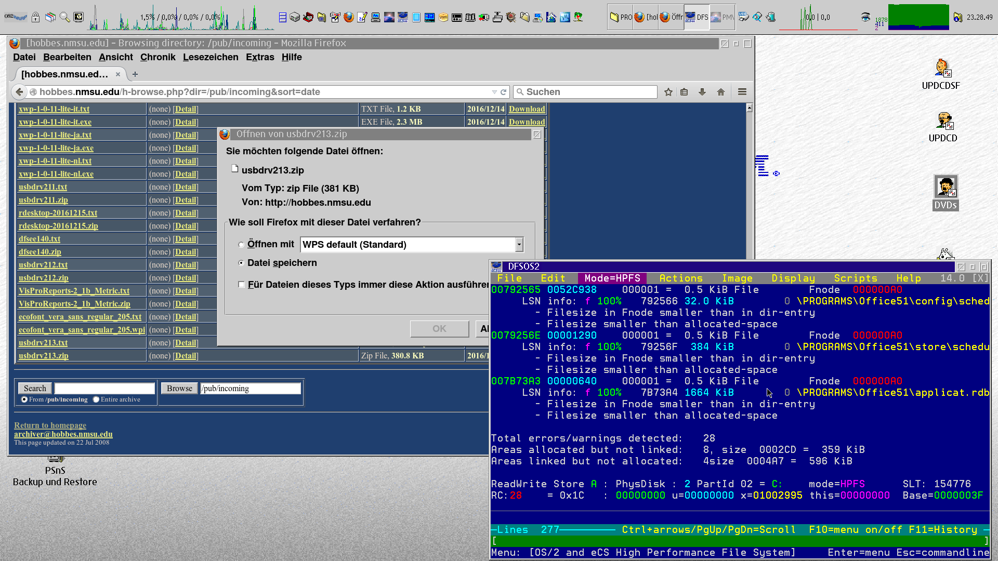998x561 pixels.
Task: Open the PSnS Backup und Restore icon
Action: [55, 470]
